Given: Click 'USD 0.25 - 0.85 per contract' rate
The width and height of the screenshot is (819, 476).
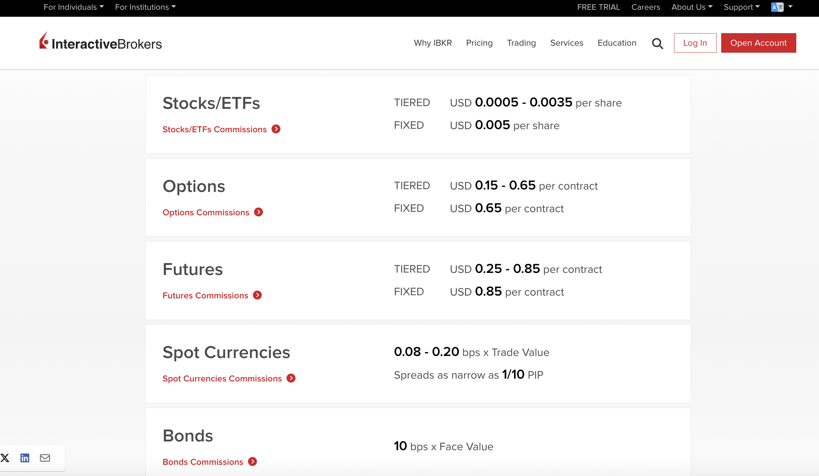Looking at the screenshot, I should click(x=526, y=269).
